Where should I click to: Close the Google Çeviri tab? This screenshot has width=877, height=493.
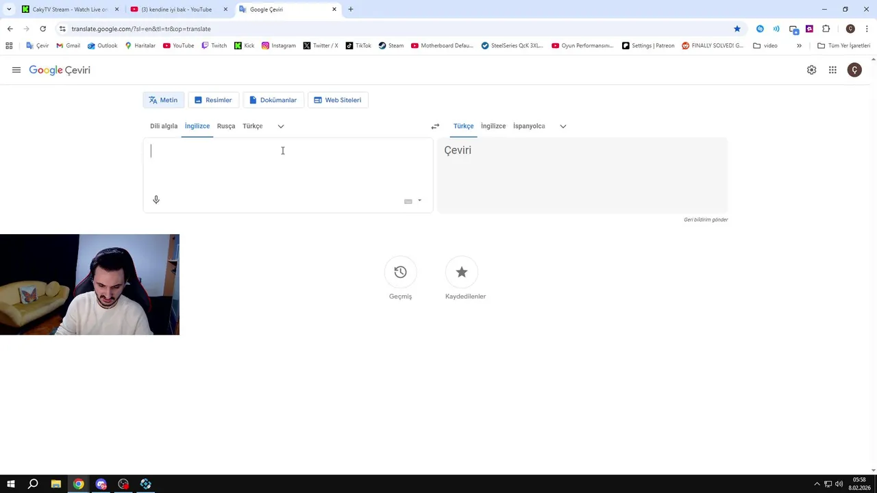334,10
